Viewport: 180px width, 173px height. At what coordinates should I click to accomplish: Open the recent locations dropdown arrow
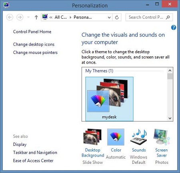[x=28, y=17]
